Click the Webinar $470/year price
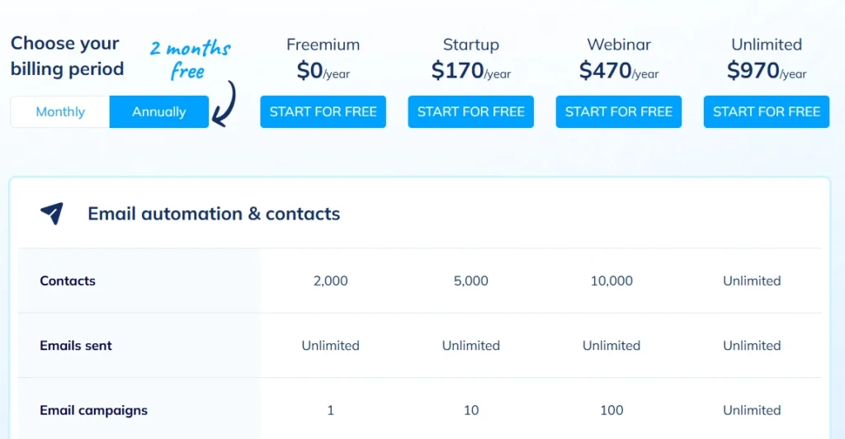This screenshot has width=845, height=439. [x=619, y=71]
